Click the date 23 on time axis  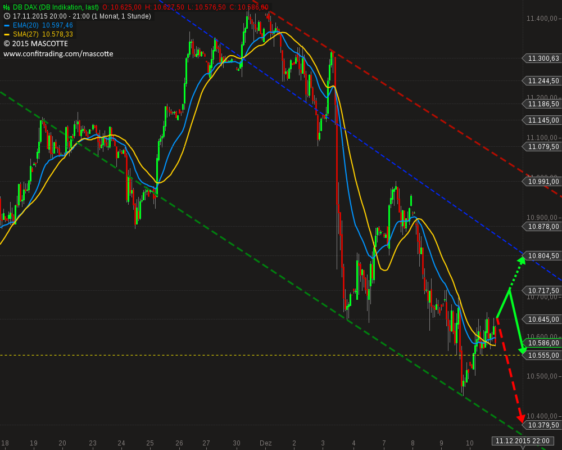coord(93,443)
